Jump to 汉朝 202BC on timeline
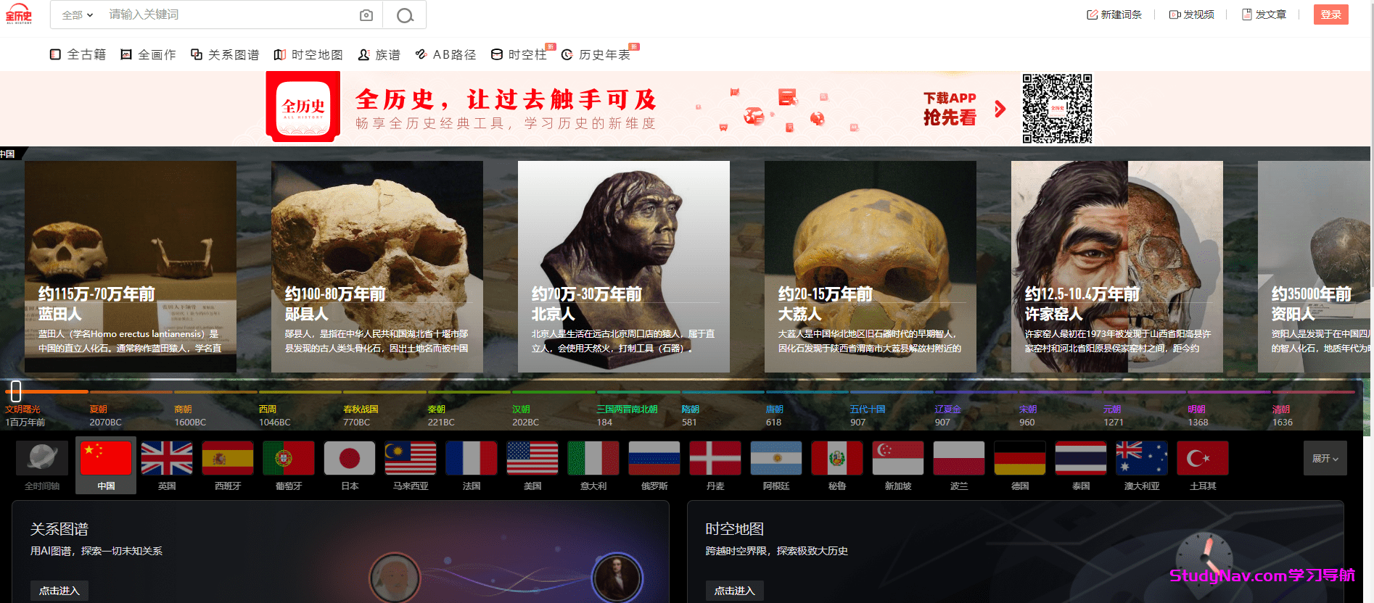This screenshot has width=1374, height=603. 525,415
